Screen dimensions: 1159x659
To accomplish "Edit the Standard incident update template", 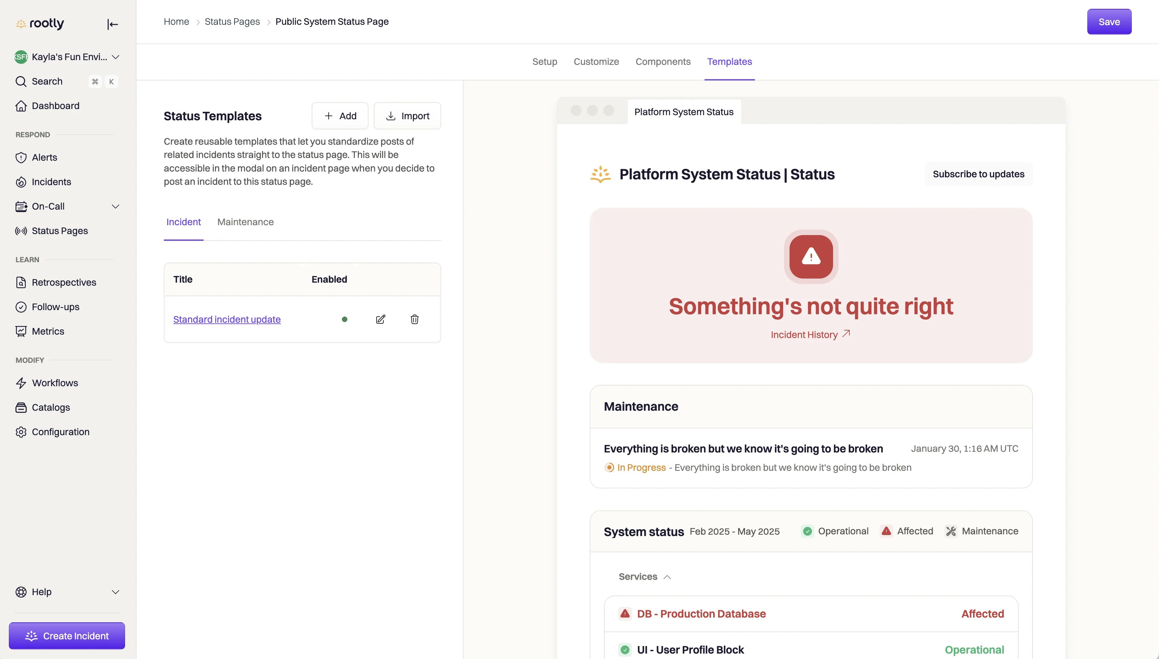I will pyautogui.click(x=381, y=320).
